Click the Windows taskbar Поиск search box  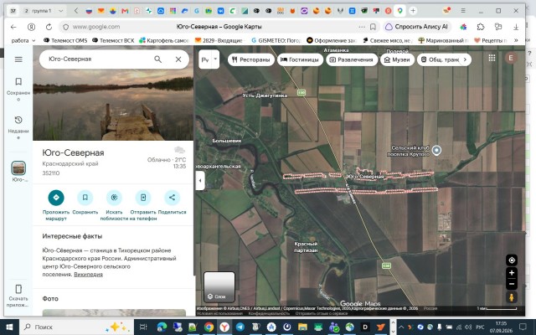tap(76, 327)
